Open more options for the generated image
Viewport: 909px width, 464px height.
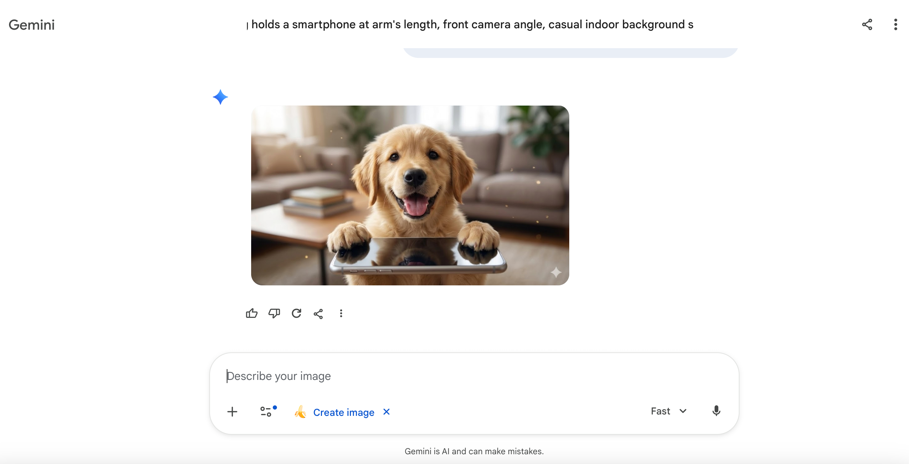tap(341, 313)
